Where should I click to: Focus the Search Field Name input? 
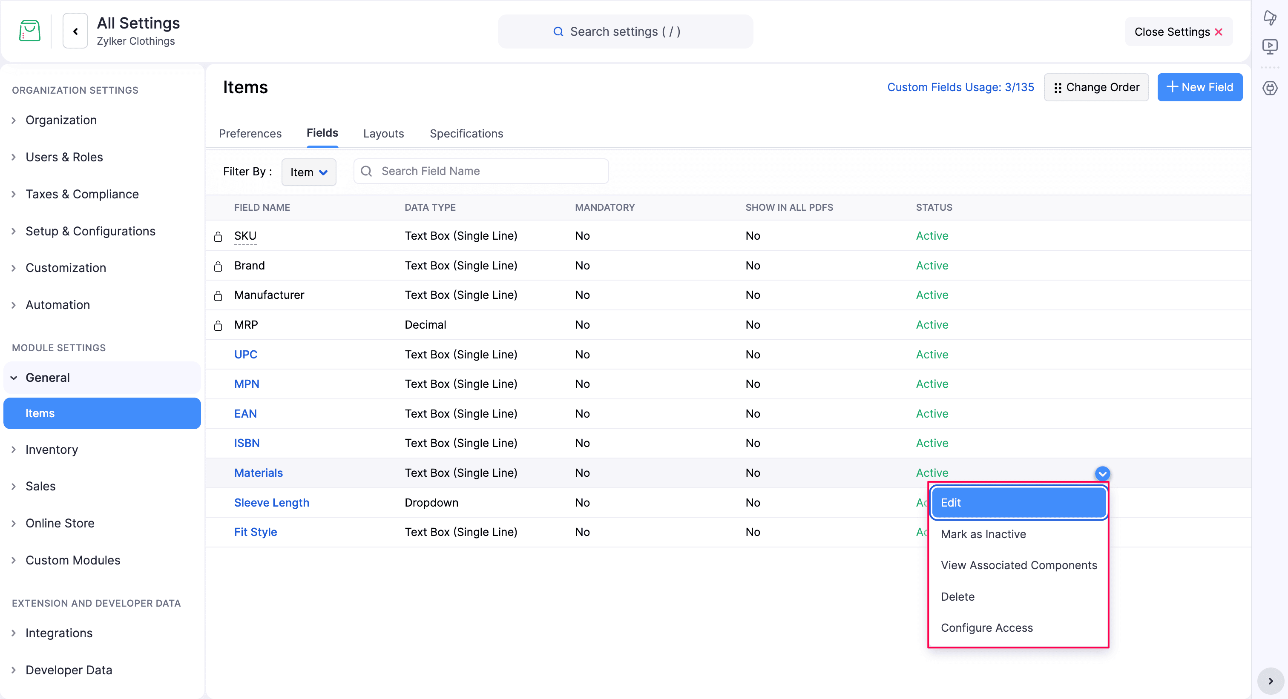481,172
